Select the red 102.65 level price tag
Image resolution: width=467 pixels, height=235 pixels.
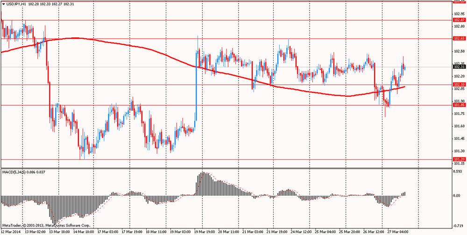(459, 38)
